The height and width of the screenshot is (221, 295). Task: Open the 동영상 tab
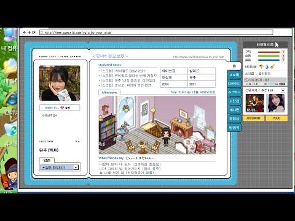point(234,118)
